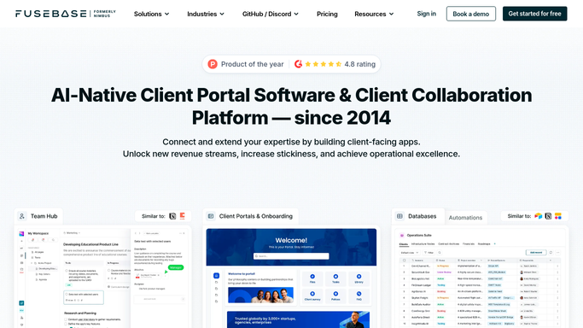
Task: Tick 'Conduct user interviews' checkbox
Action: click(66, 319)
